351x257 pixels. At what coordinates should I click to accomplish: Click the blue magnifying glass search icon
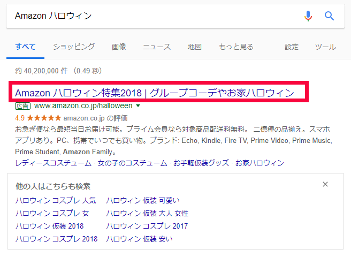pos(329,16)
